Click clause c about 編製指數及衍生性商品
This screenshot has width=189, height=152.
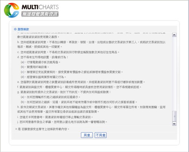[x=68, y=52]
